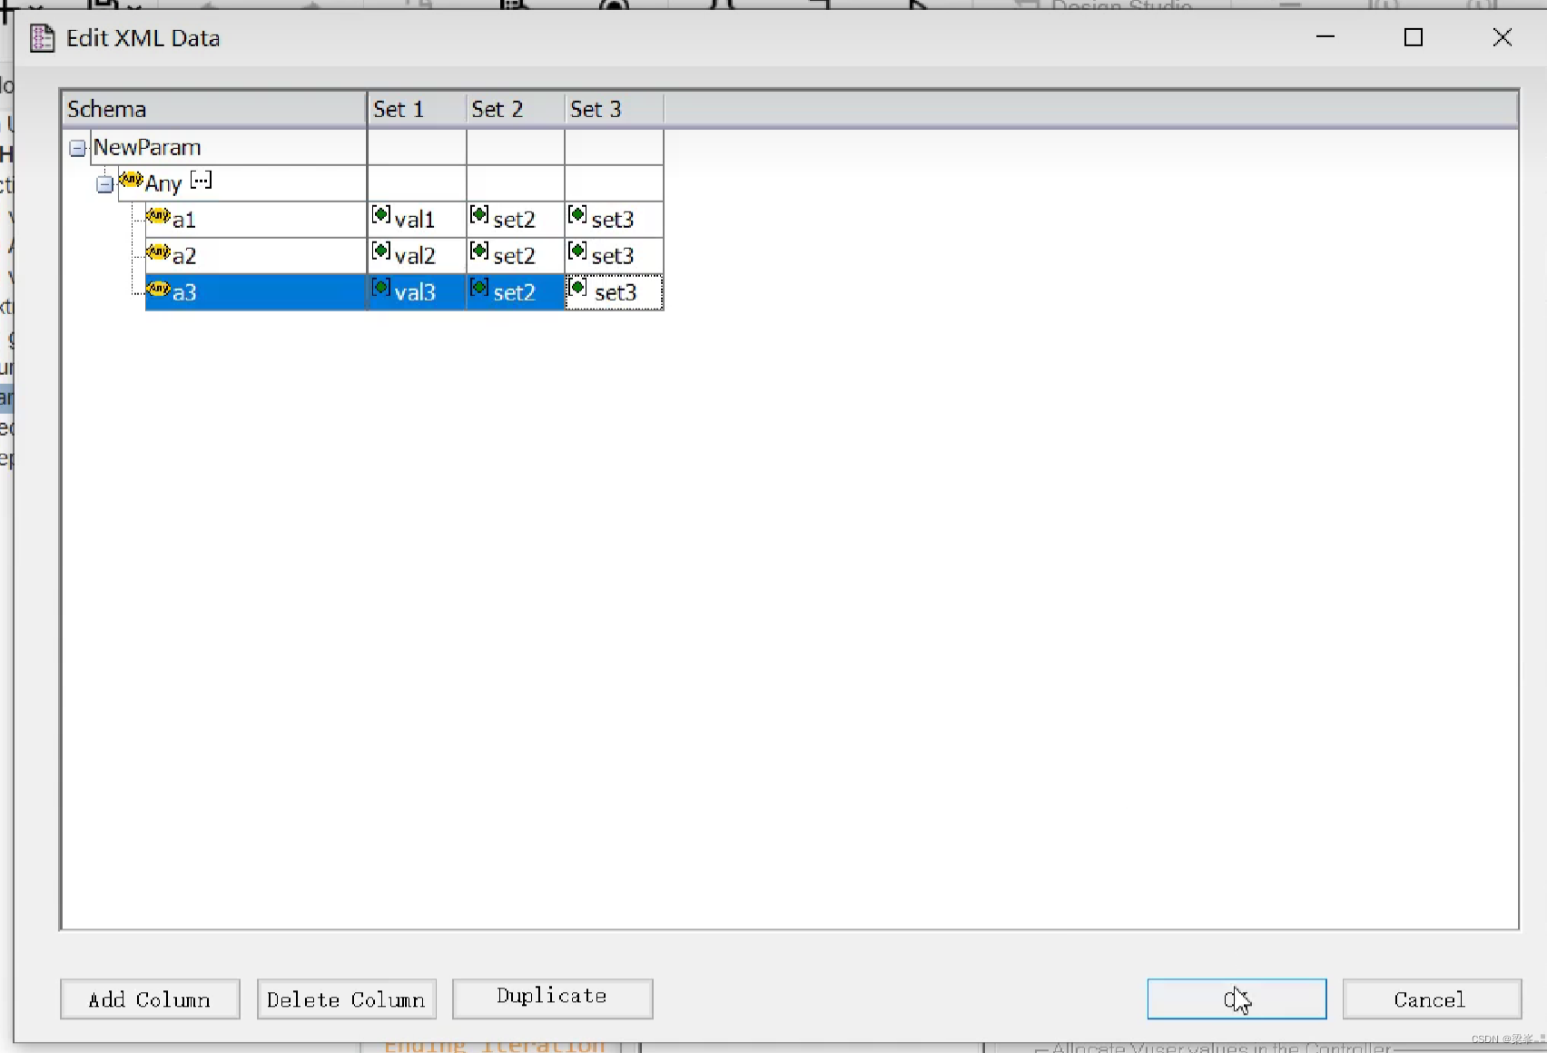Click the yellow Any icon beside a3

[x=158, y=290]
